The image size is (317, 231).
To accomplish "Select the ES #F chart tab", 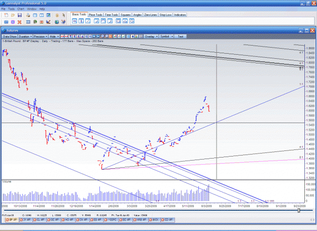I will (97, 220).
